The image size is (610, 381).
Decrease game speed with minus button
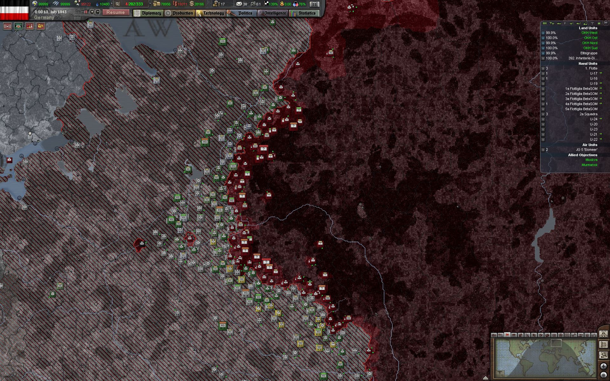point(98,12)
